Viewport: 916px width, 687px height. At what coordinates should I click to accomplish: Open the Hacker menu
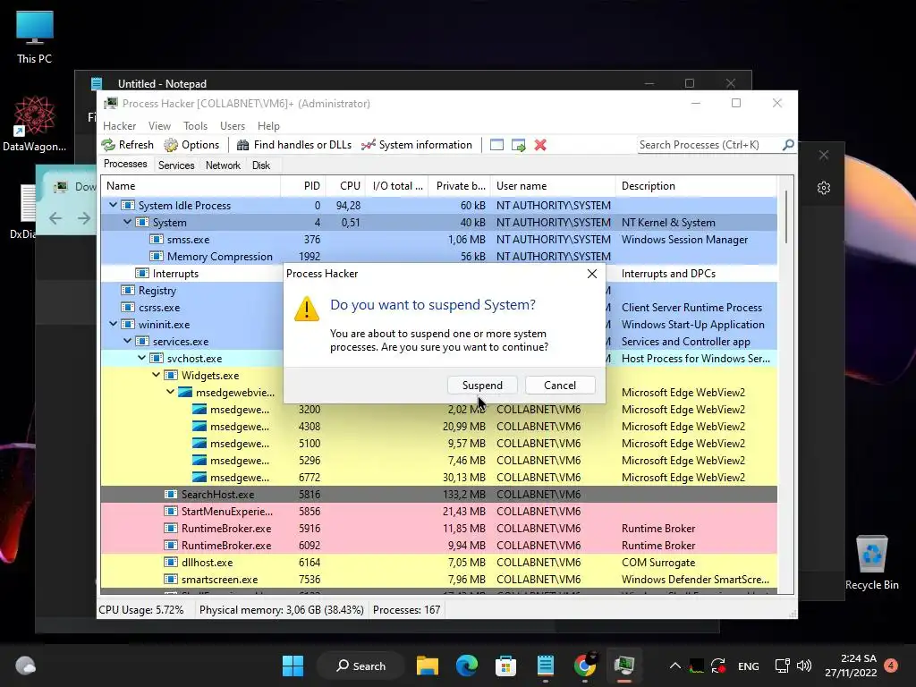(119, 126)
